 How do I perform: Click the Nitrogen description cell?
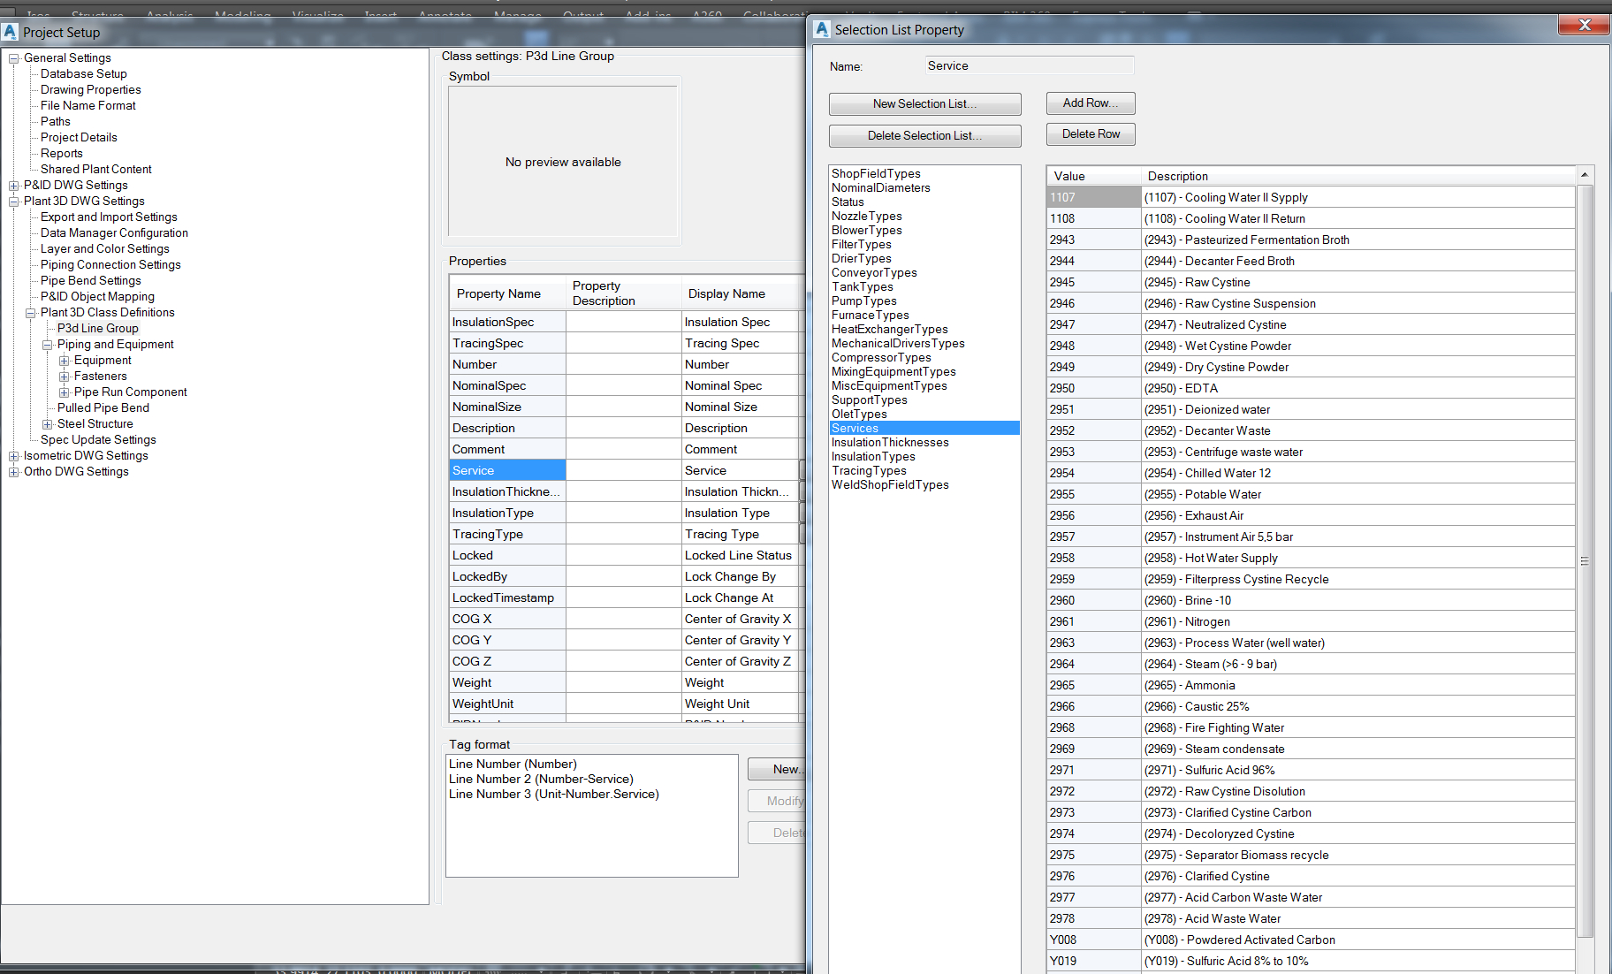coord(1358,622)
